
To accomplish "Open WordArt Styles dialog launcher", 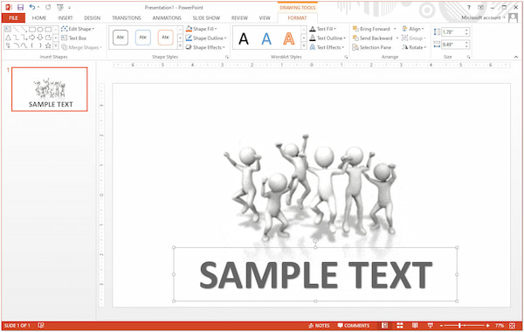I will point(346,57).
